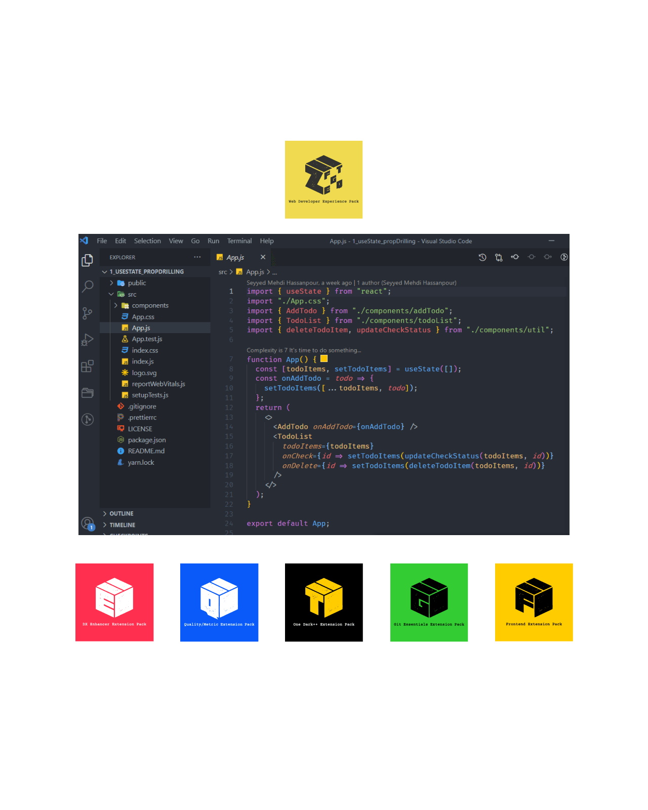Open the Extensions view

click(88, 366)
